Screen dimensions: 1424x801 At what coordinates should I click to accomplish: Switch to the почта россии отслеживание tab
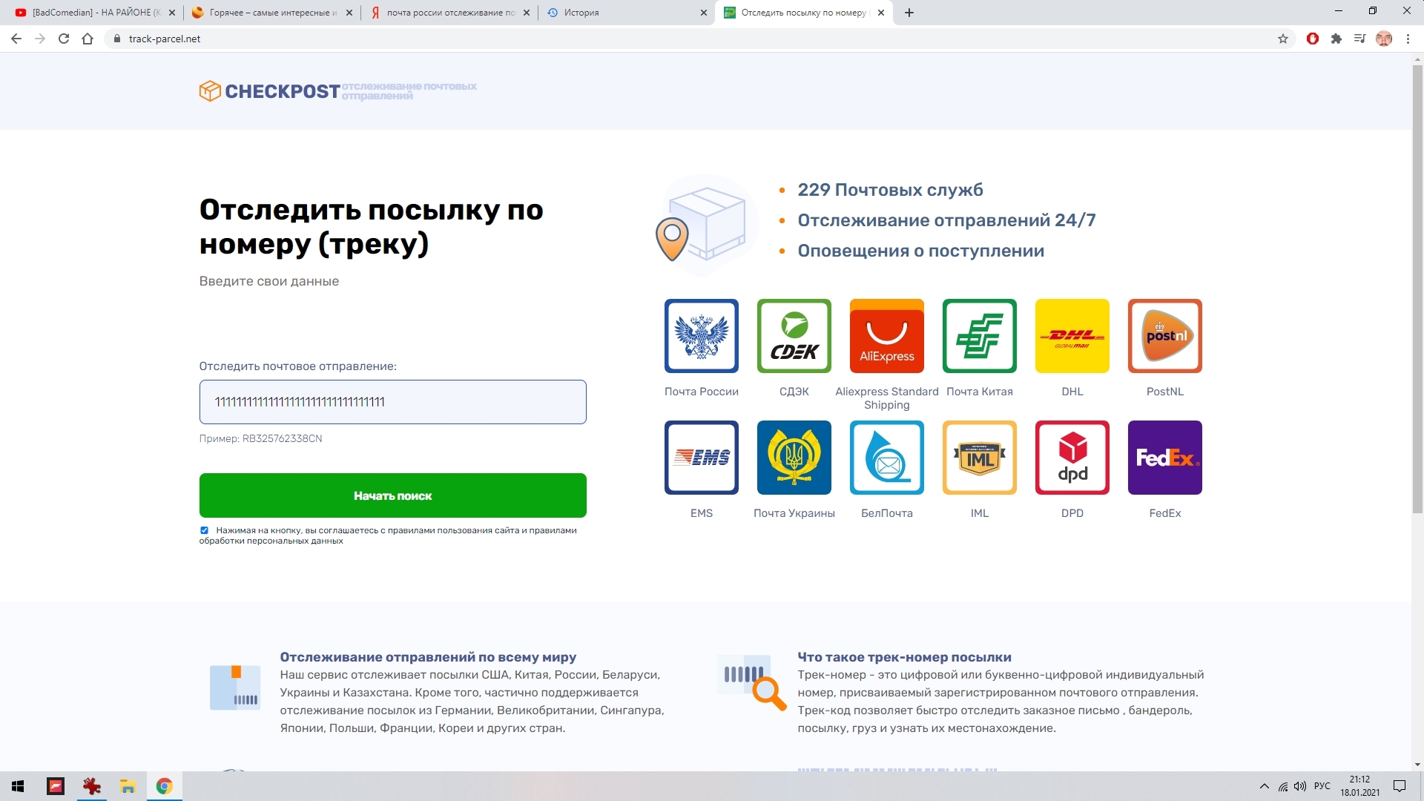(449, 13)
